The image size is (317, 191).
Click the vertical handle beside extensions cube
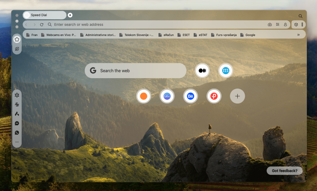[x=302, y=25]
